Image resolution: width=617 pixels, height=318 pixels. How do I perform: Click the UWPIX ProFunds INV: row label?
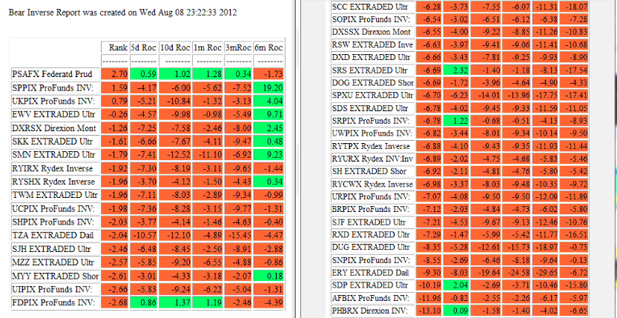click(372, 133)
